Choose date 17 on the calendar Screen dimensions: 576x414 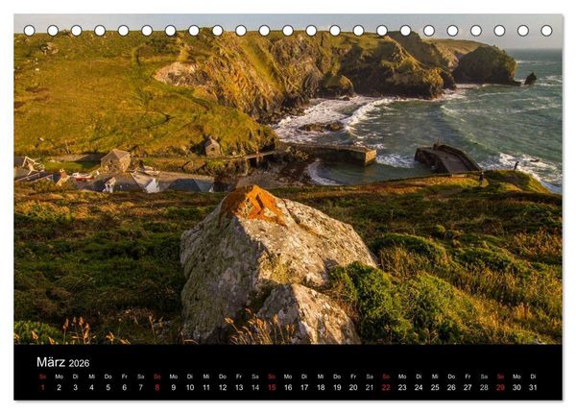coord(304,387)
